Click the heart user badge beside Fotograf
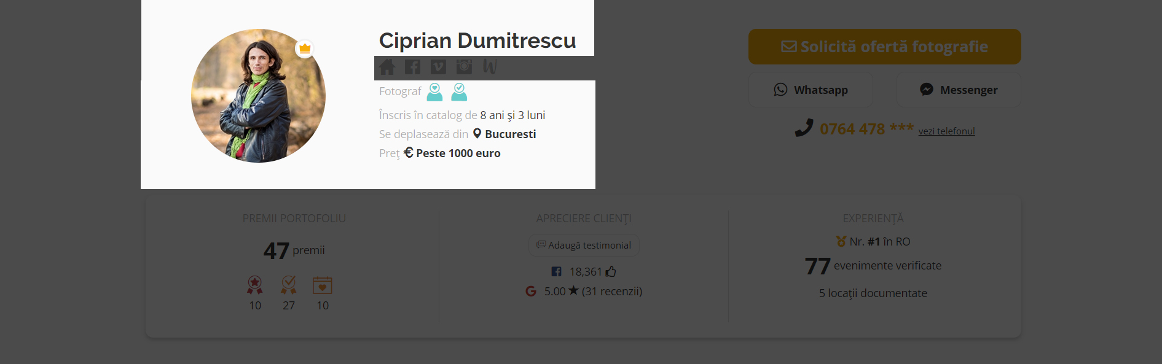This screenshot has height=364, width=1162. 434,92
